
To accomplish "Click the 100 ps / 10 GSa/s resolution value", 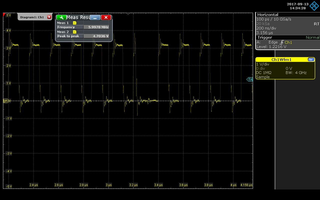I will tap(274, 19).
